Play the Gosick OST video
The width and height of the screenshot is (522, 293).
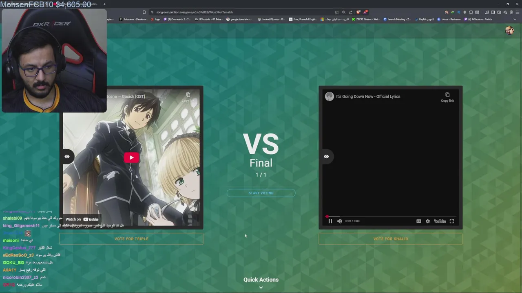pyautogui.click(x=131, y=157)
